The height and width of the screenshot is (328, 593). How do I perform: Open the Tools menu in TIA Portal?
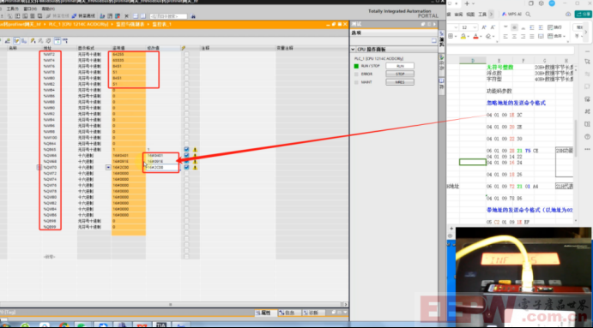pyautogui.click(x=13, y=9)
